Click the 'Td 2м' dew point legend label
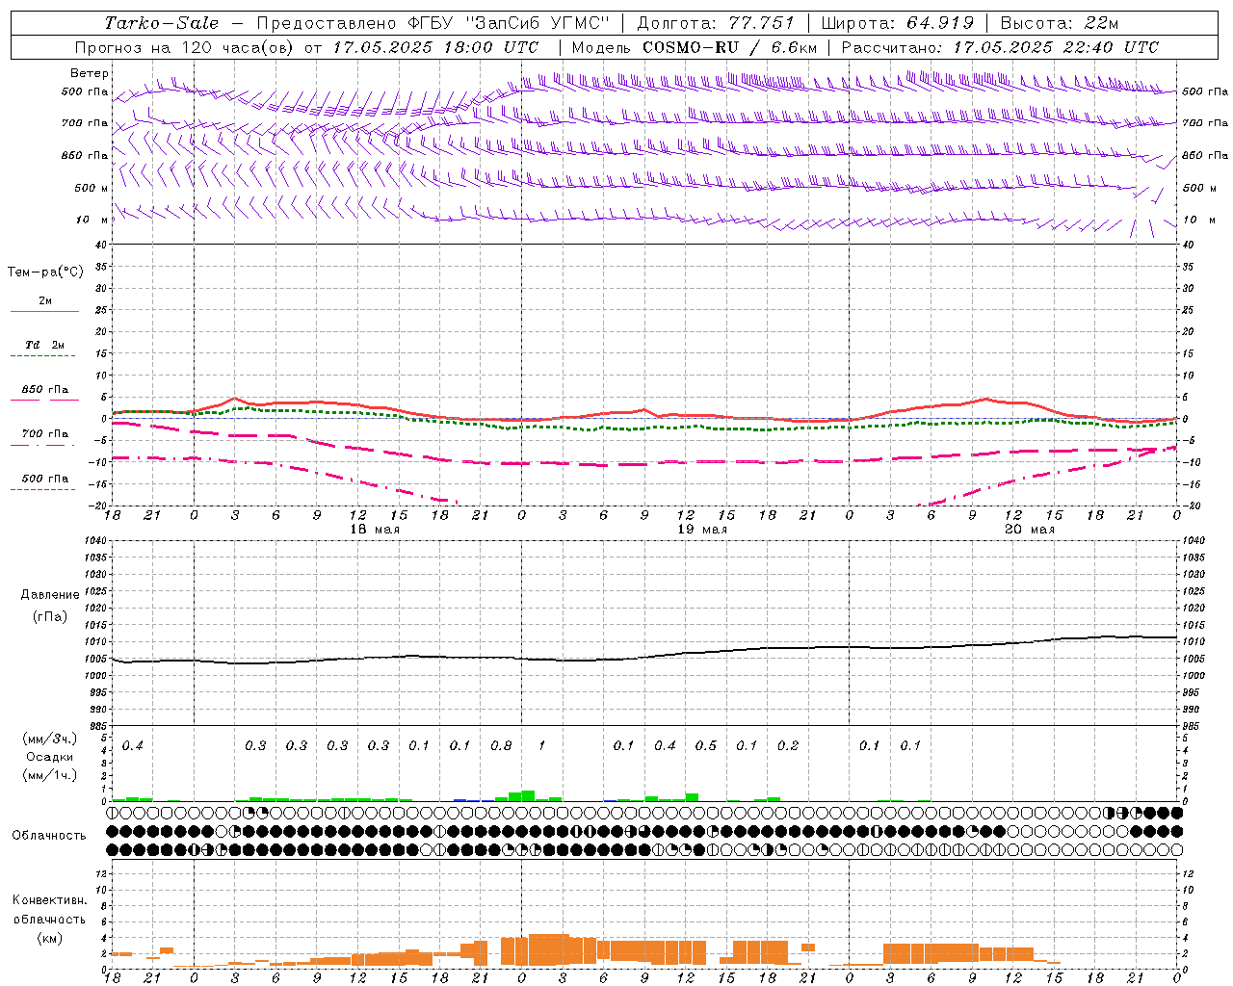The width and height of the screenshot is (1233, 986). point(45,345)
